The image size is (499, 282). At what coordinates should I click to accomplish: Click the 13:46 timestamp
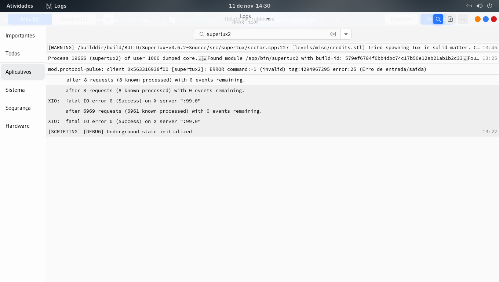tap(490, 48)
